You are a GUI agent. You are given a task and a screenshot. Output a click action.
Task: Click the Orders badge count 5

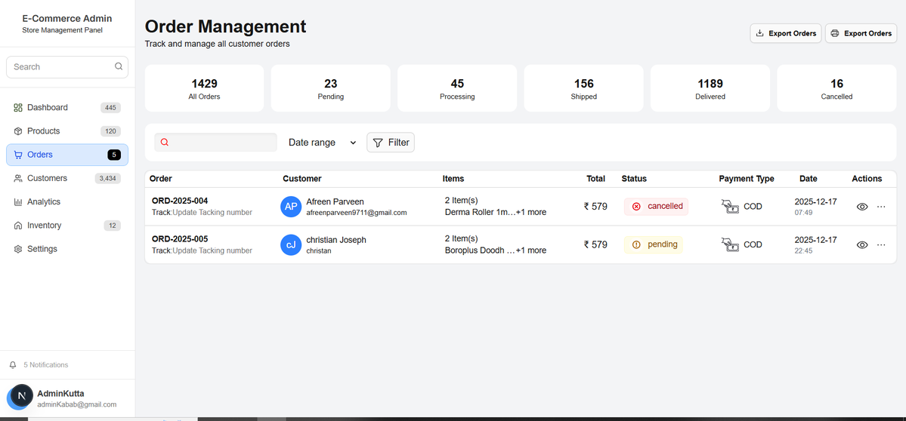114,155
